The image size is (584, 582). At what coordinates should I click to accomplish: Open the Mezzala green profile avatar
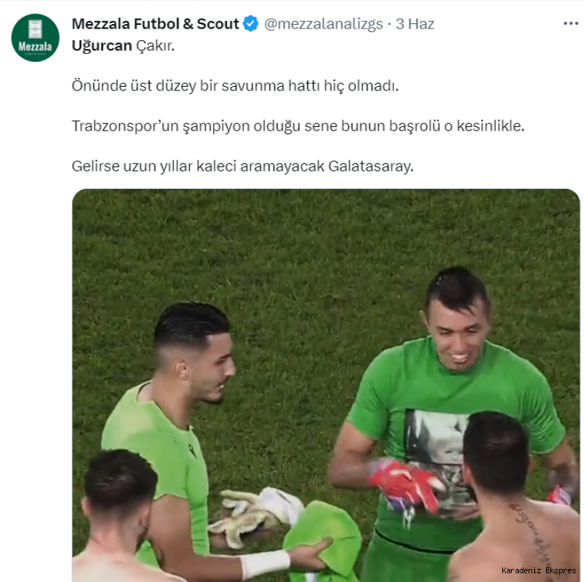[35, 38]
